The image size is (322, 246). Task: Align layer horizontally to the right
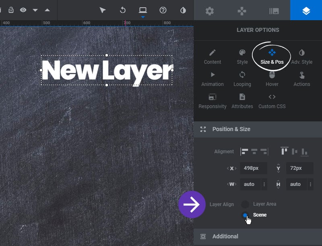(x=264, y=151)
